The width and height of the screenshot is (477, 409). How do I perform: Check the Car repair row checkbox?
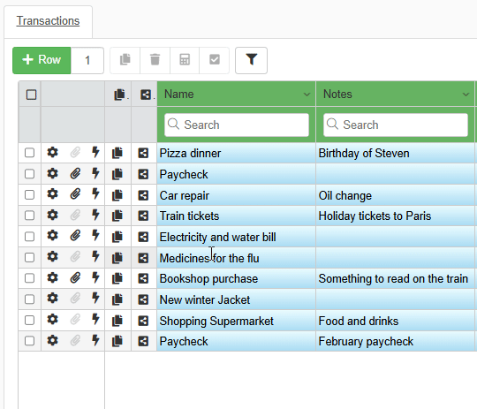pos(29,194)
